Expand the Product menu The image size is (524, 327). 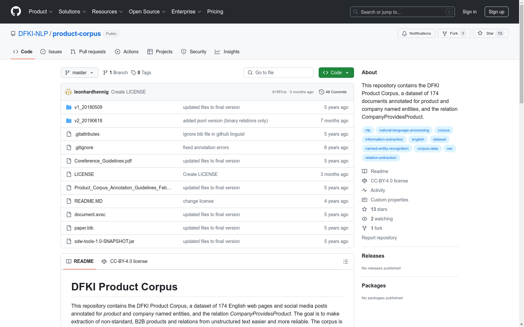(41, 11)
